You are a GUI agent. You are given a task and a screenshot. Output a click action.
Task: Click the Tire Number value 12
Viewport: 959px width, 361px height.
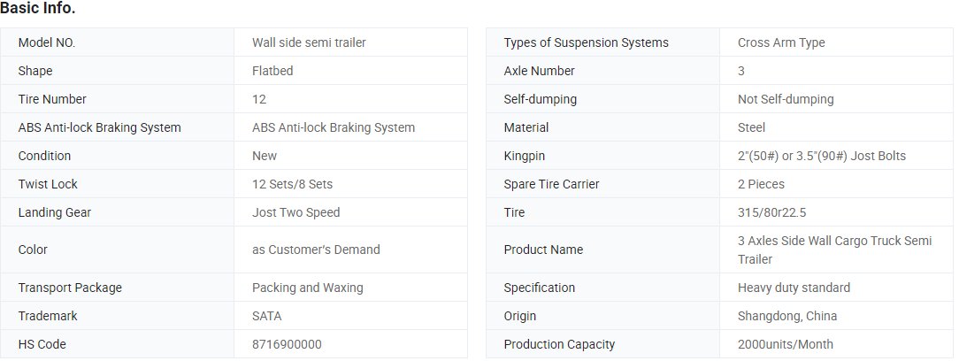click(x=258, y=99)
